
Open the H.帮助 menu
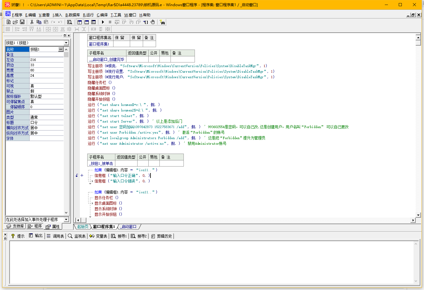point(145,15)
